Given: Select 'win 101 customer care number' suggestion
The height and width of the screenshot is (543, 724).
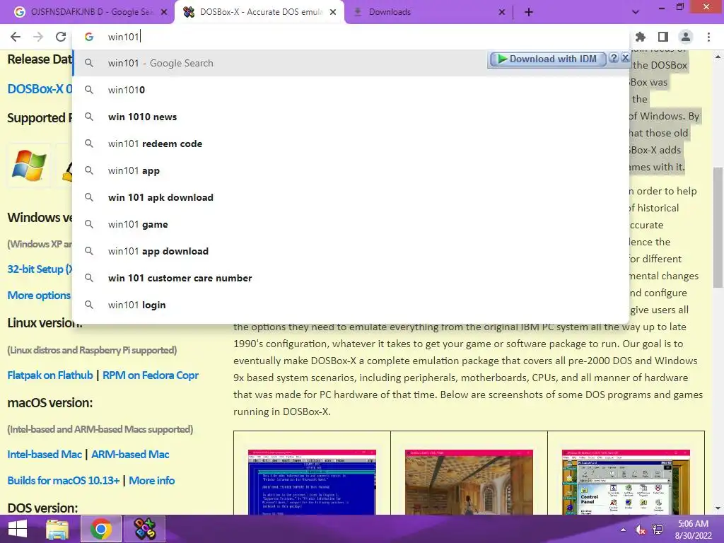Looking at the screenshot, I should [351, 278].
